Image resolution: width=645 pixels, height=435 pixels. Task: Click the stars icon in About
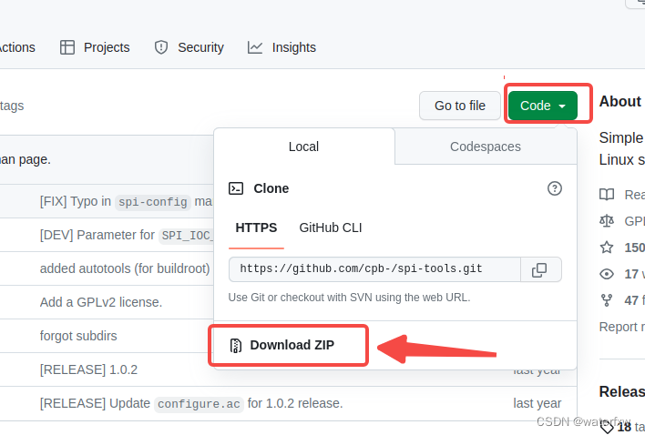pos(607,248)
